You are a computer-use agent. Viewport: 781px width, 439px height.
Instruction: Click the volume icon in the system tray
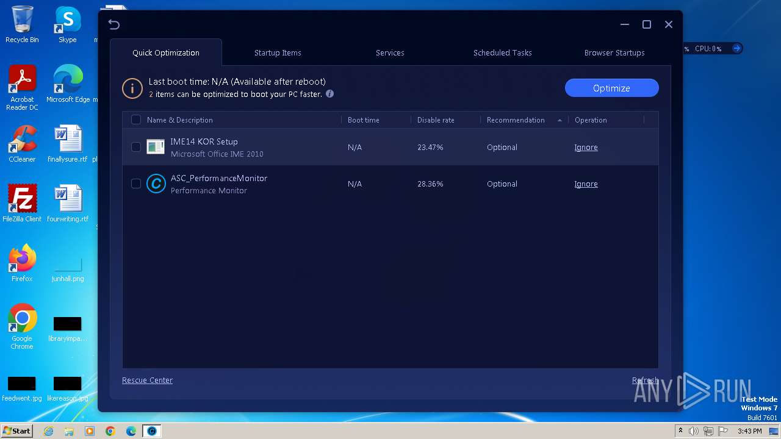694,431
